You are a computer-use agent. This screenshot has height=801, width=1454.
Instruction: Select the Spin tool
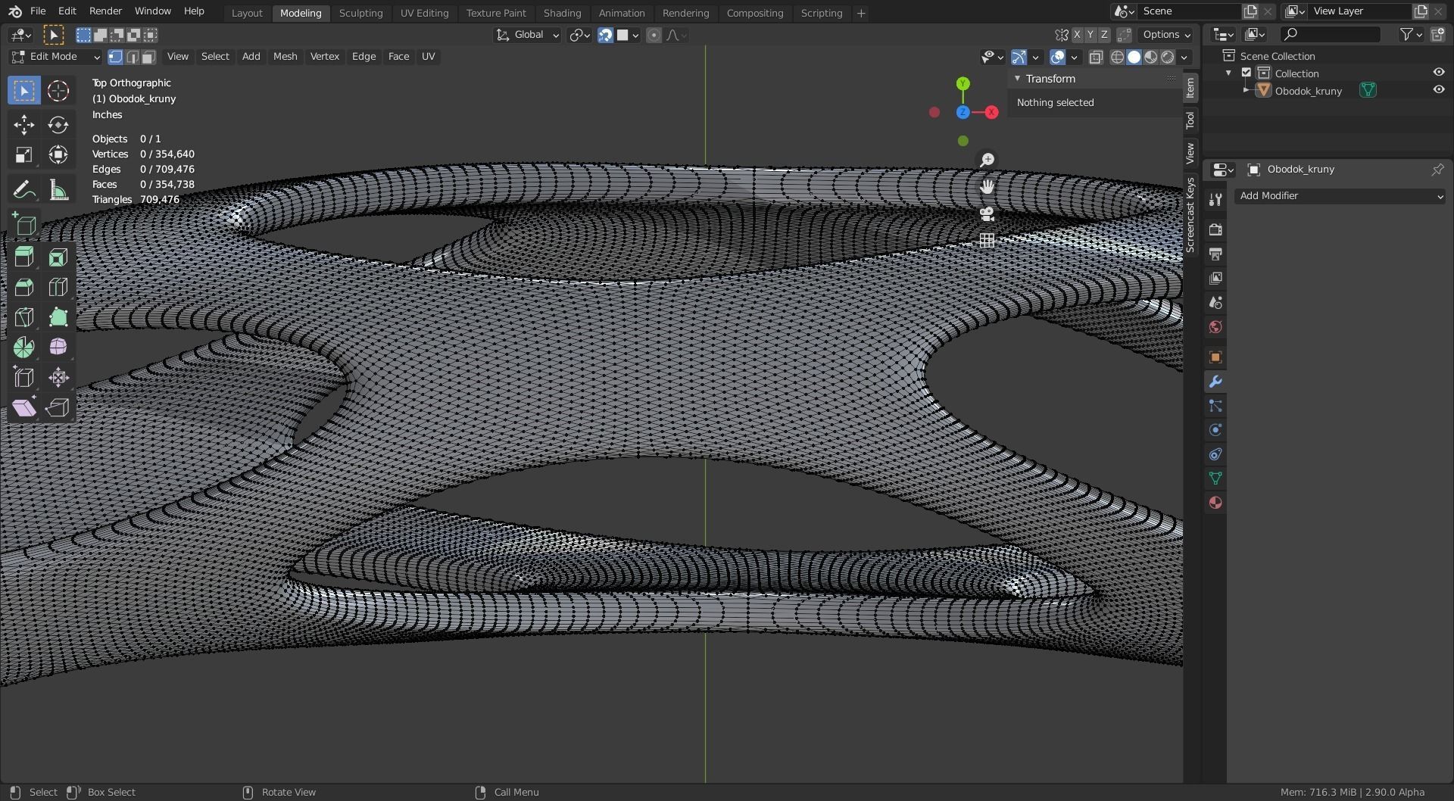24,348
